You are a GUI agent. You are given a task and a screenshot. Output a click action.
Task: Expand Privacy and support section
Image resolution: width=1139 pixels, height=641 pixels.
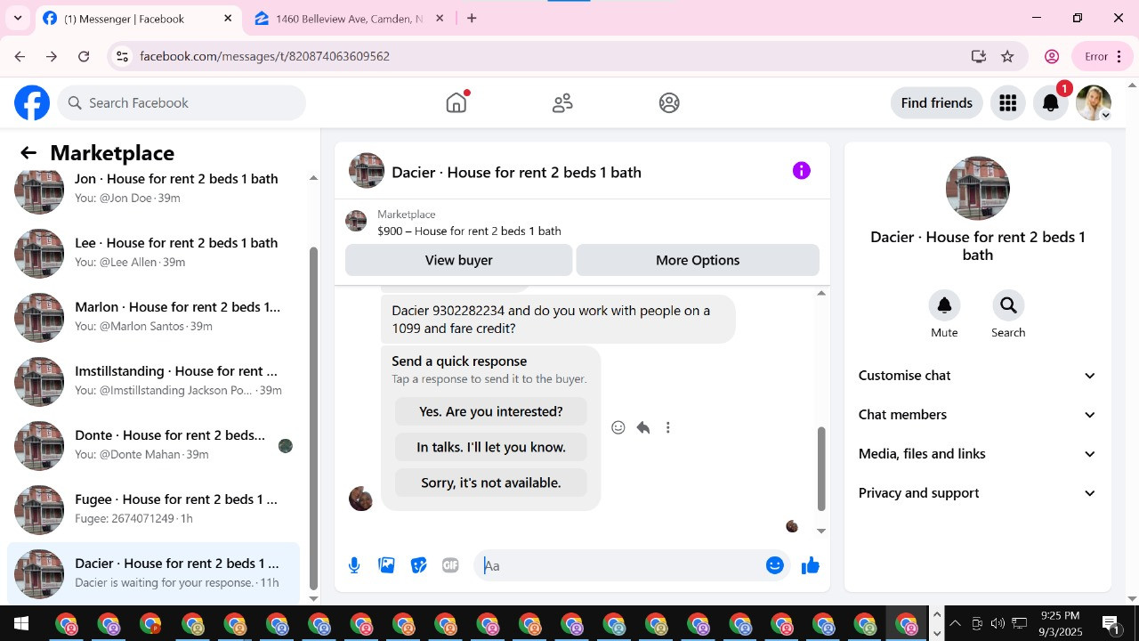977,493
